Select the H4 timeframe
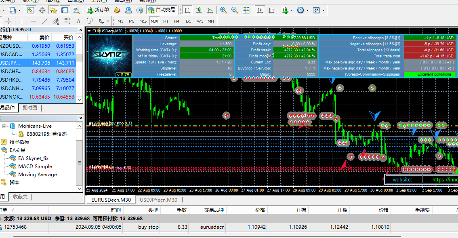458x238 pixels. (177, 21)
